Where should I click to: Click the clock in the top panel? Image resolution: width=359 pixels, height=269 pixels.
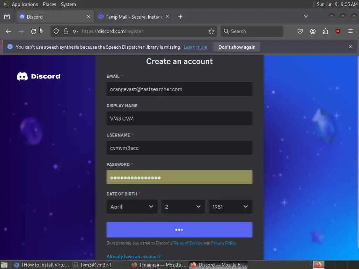(337, 4)
